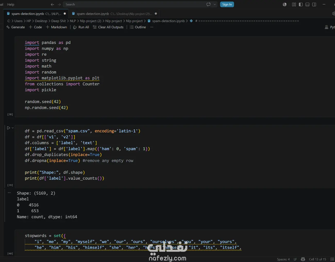This screenshot has height=262, width=335.
Task: Click the df.drop_duplicates(inplace=True) line
Action: point(63,155)
